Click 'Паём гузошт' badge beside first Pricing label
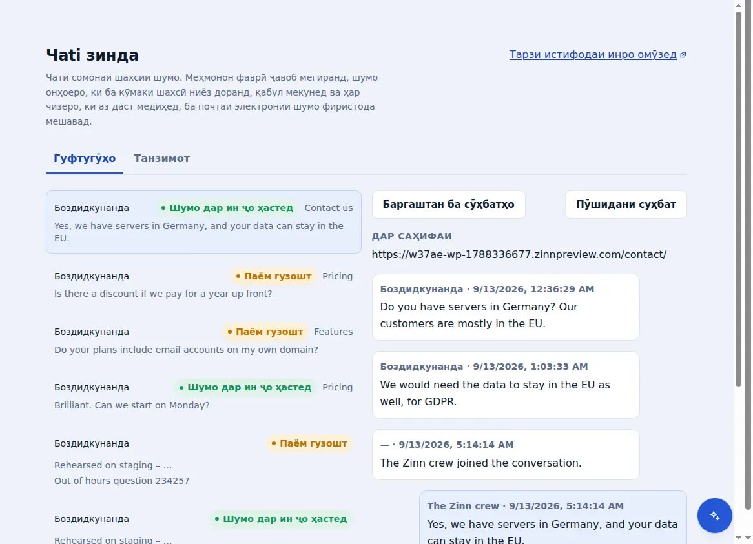 tap(273, 276)
